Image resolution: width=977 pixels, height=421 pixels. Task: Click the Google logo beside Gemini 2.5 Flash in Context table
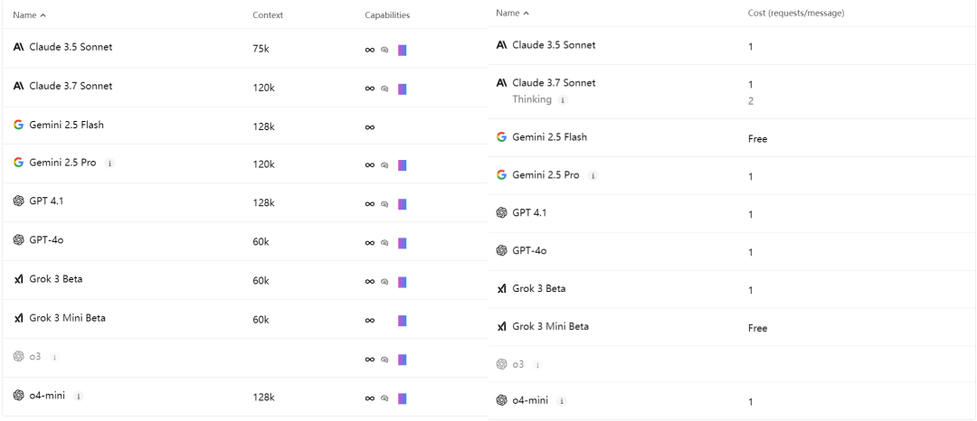click(18, 125)
